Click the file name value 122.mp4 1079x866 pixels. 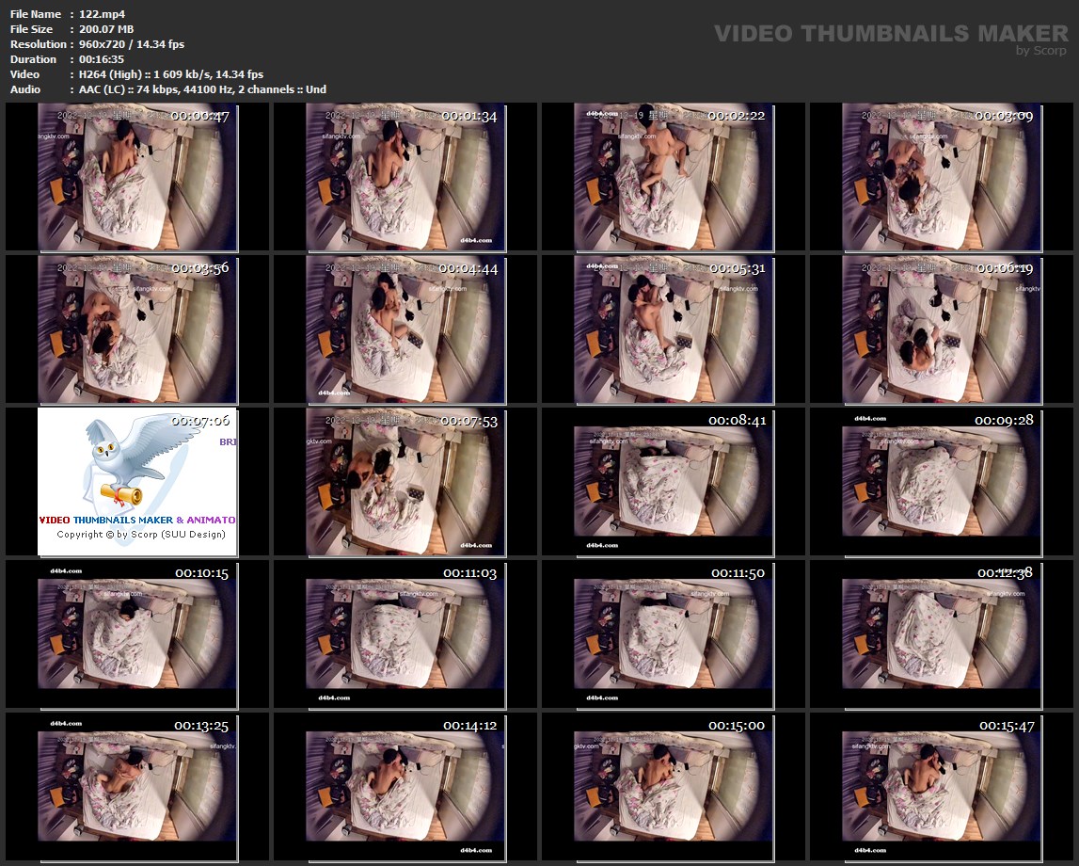tap(102, 14)
